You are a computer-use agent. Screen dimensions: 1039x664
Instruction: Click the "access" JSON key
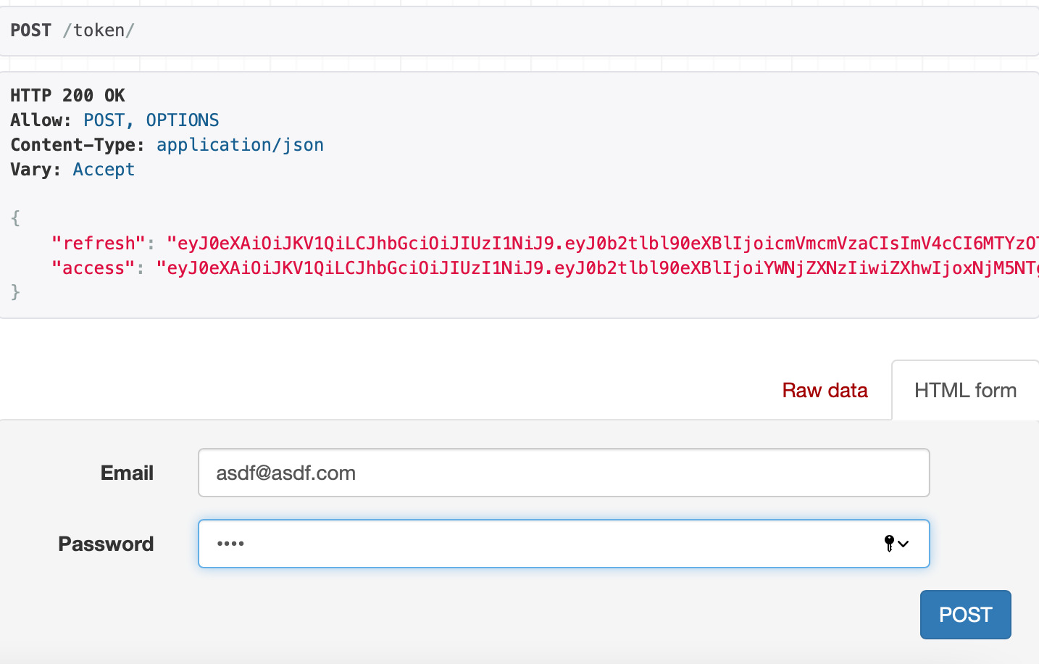[x=93, y=268]
